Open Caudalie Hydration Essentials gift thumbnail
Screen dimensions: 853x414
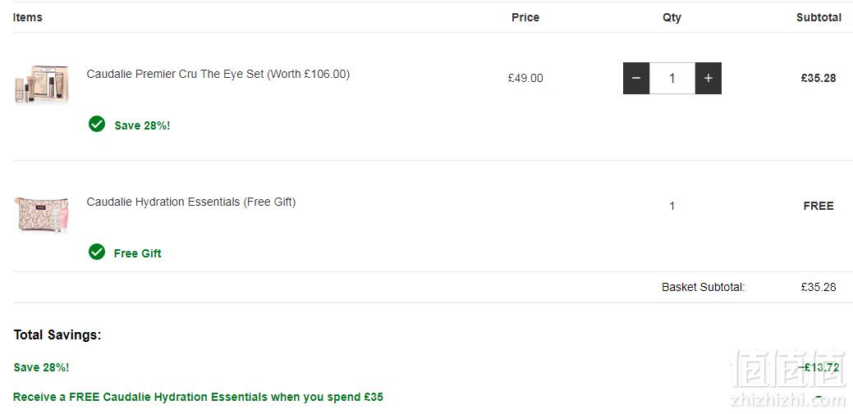click(x=41, y=215)
